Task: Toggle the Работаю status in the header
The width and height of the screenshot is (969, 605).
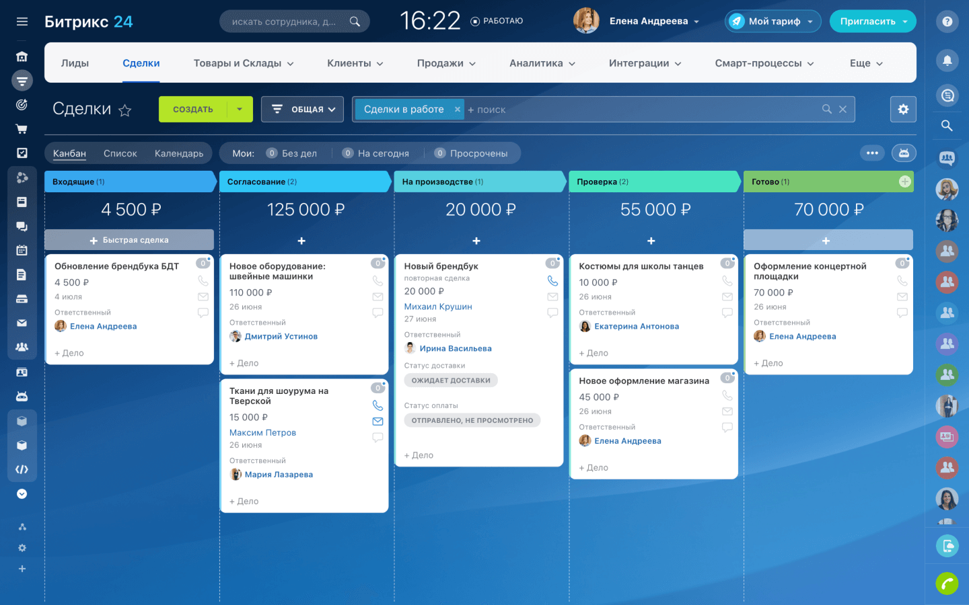Action: tap(497, 21)
